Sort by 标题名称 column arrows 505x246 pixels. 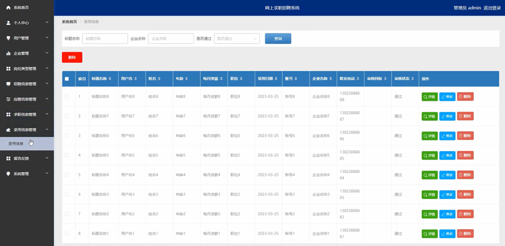click(x=110, y=79)
